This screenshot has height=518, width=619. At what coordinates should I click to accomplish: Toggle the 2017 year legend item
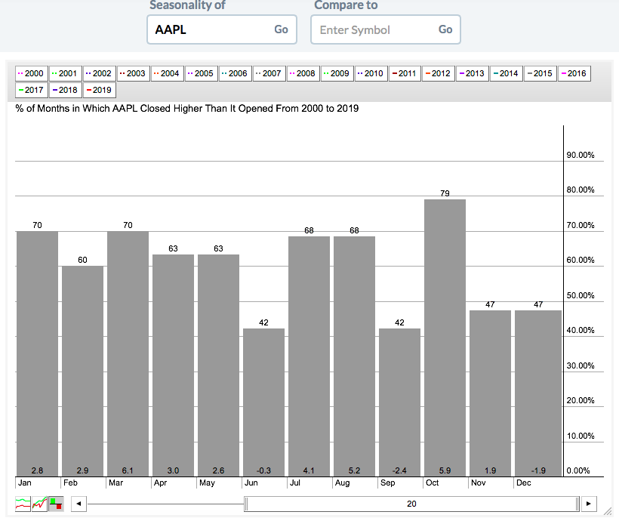32,90
